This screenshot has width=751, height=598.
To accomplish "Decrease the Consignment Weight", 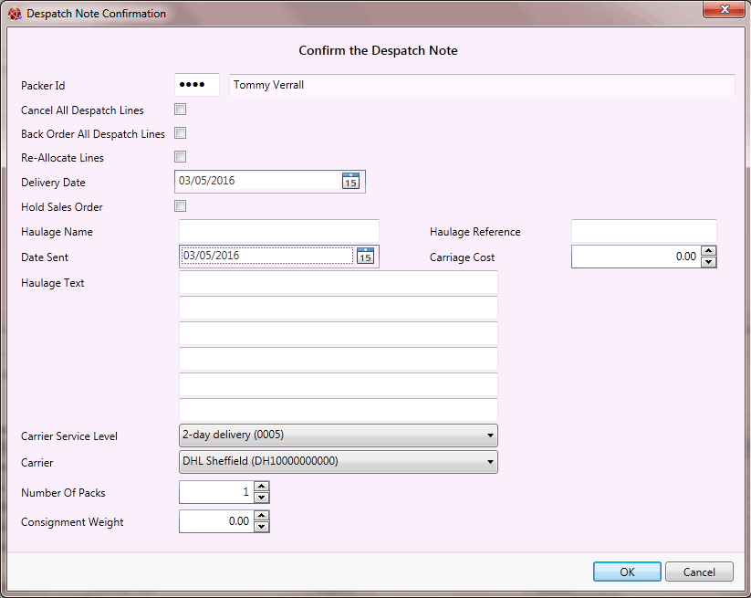I will [x=261, y=527].
